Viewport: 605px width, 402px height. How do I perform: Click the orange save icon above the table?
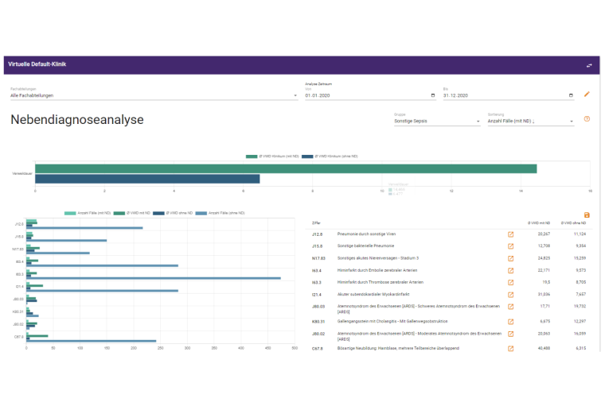[587, 215]
